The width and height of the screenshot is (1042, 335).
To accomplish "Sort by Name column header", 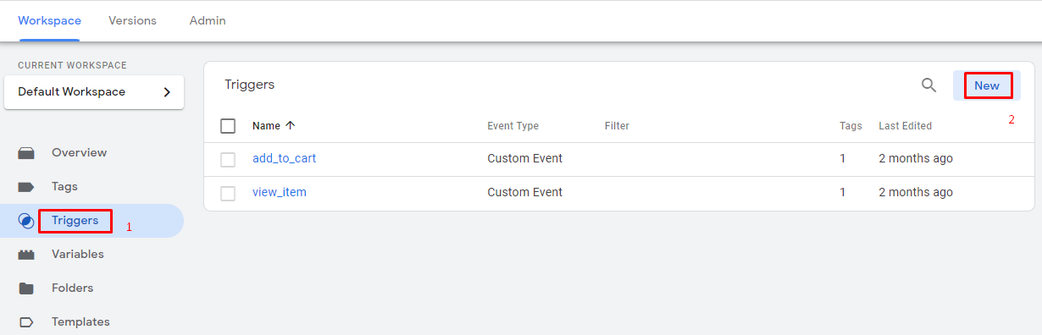I will pyautogui.click(x=266, y=126).
